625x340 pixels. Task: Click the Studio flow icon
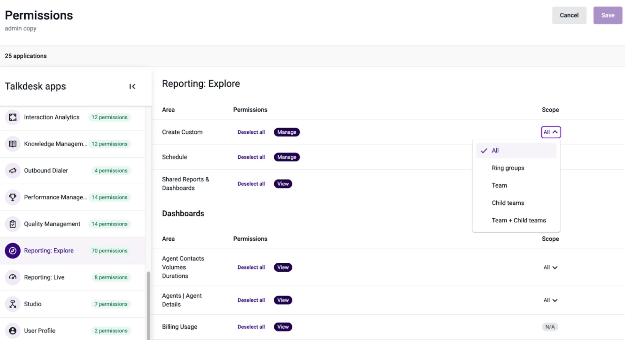(x=12, y=304)
